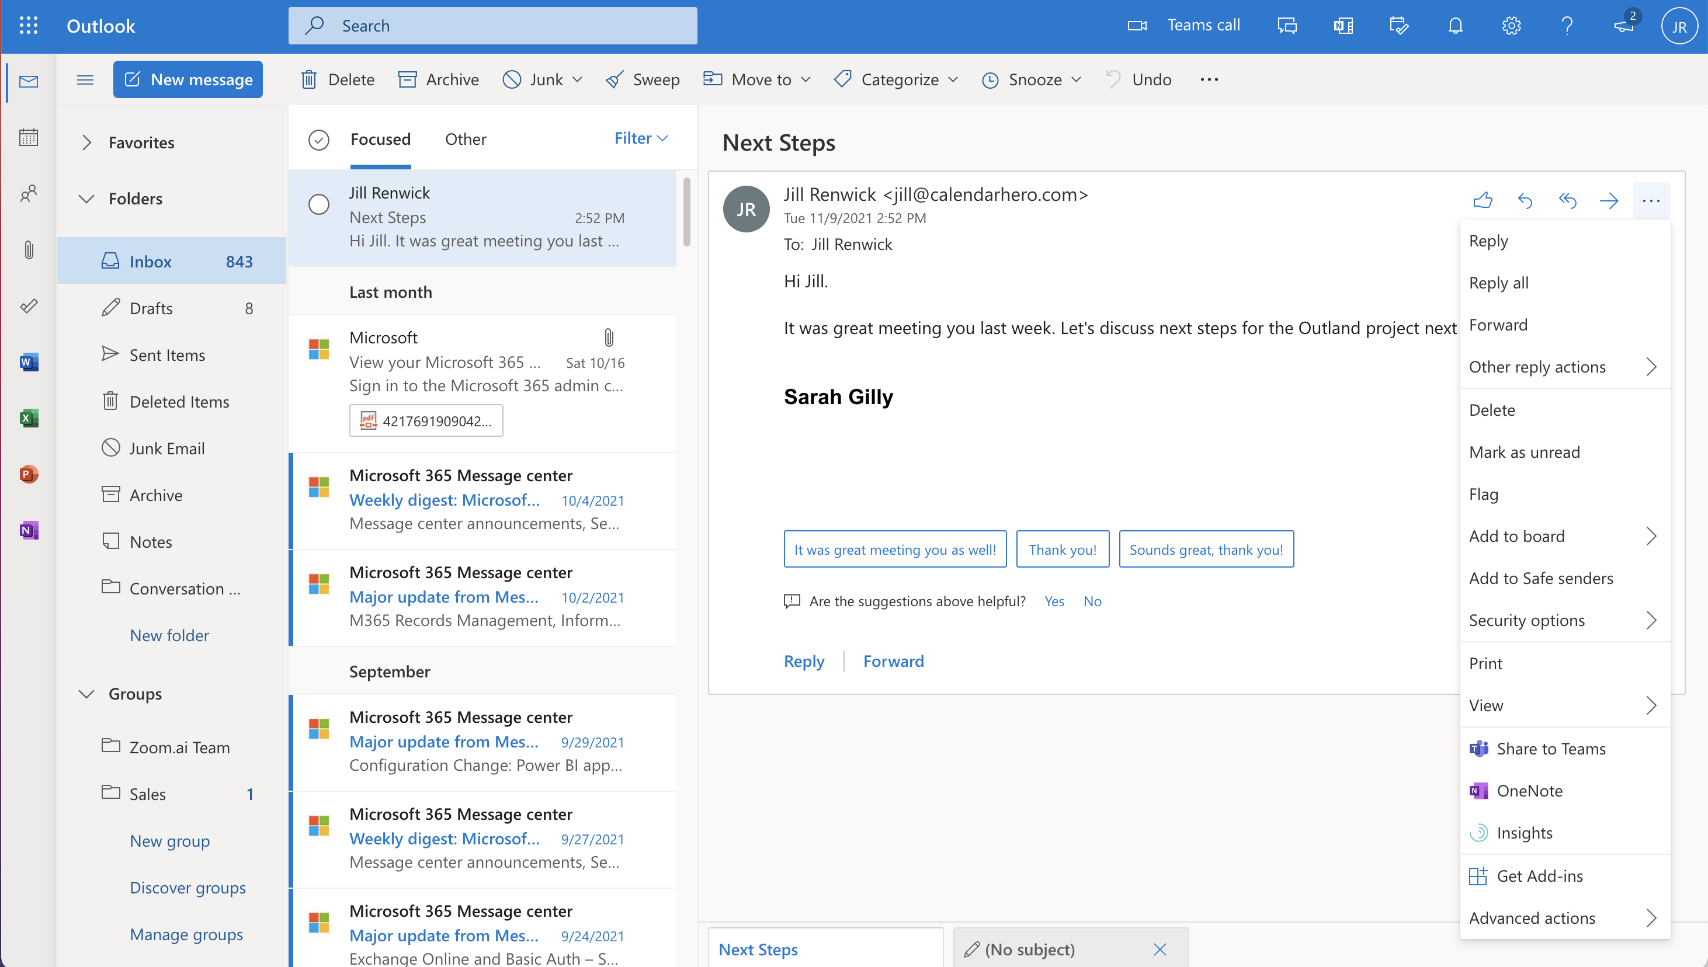Select the circle checkbox on Jill Renwick's email

tap(319, 204)
